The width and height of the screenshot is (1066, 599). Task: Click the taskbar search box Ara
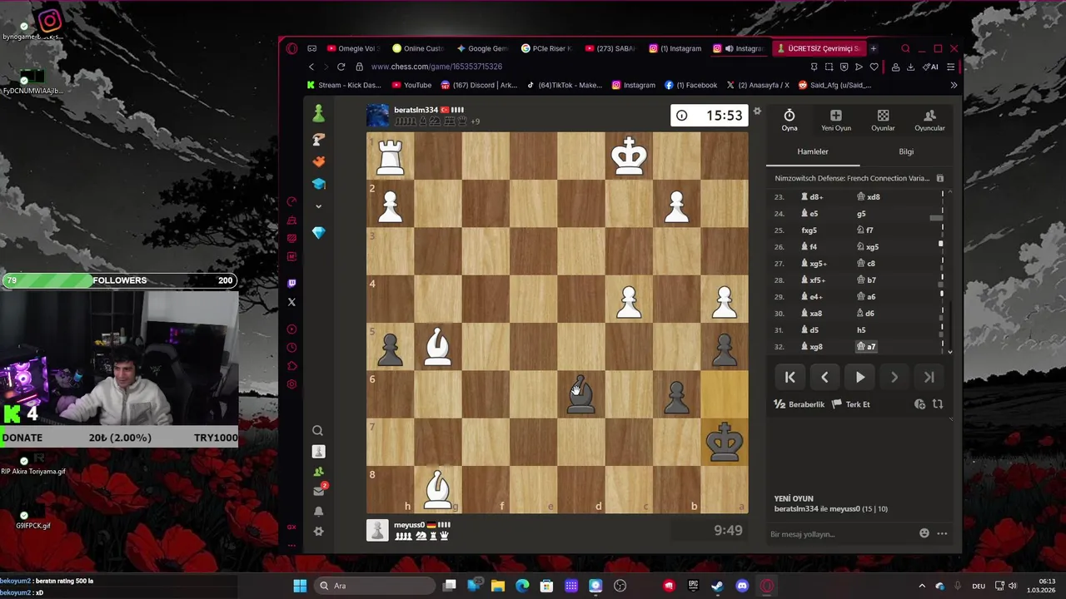click(x=374, y=586)
